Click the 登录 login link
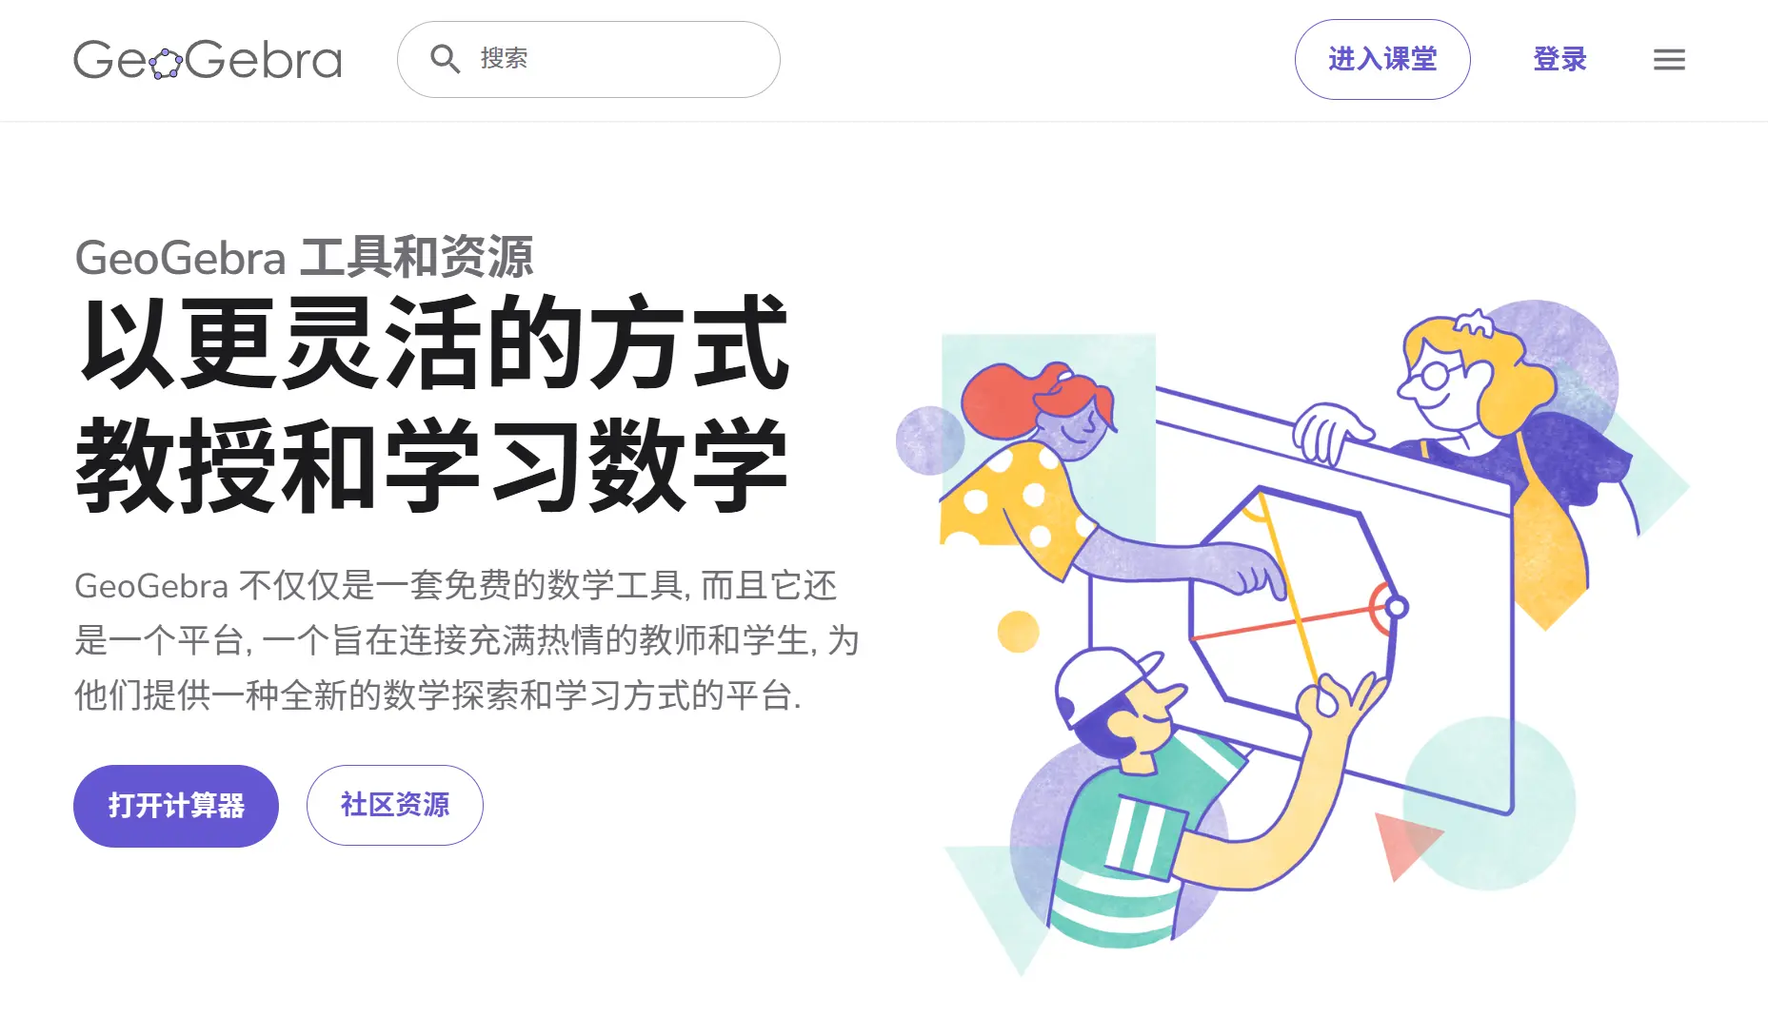 coord(1559,59)
